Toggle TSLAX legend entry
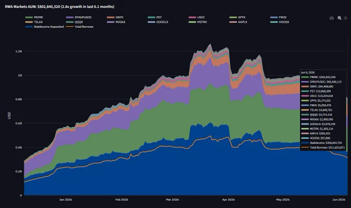The width and height of the screenshot is (351, 208). pyautogui.click(x=34, y=22)
